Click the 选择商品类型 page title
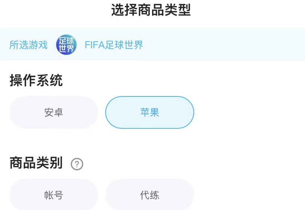Image resolution: width=305 pixels, height=210 pixels. tap(151, 10)
